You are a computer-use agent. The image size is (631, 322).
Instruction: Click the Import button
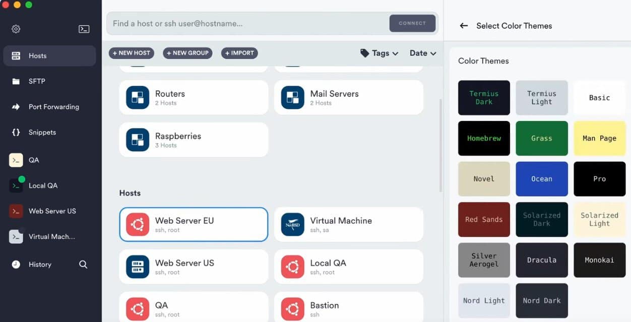239,53
